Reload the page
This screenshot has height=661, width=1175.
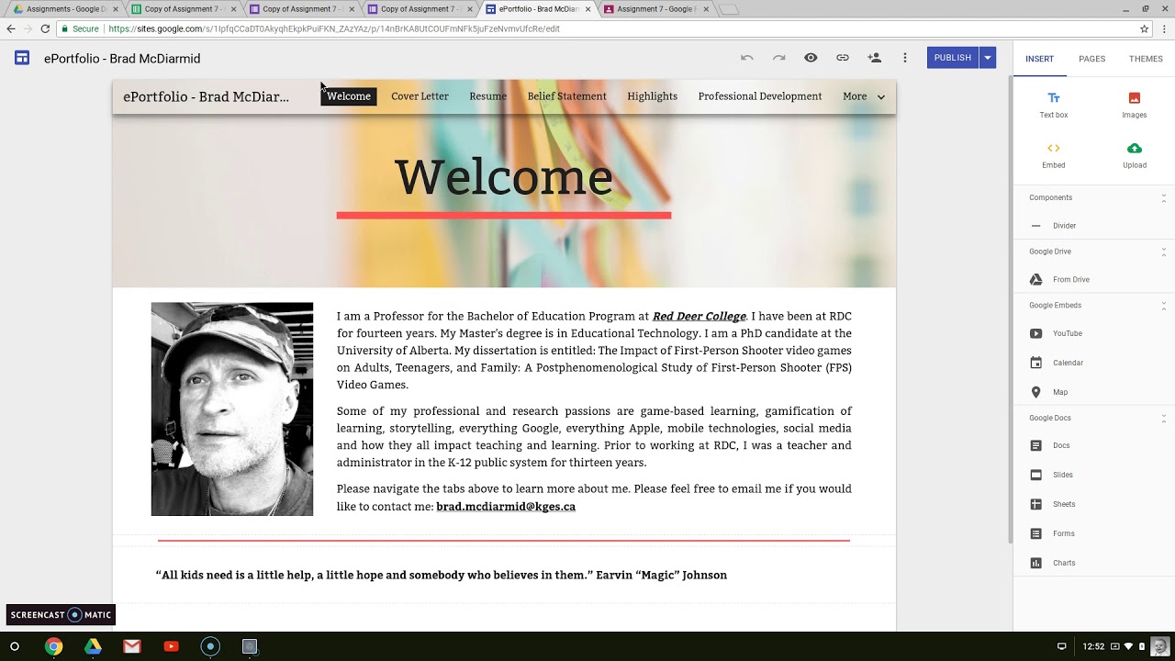45,28
